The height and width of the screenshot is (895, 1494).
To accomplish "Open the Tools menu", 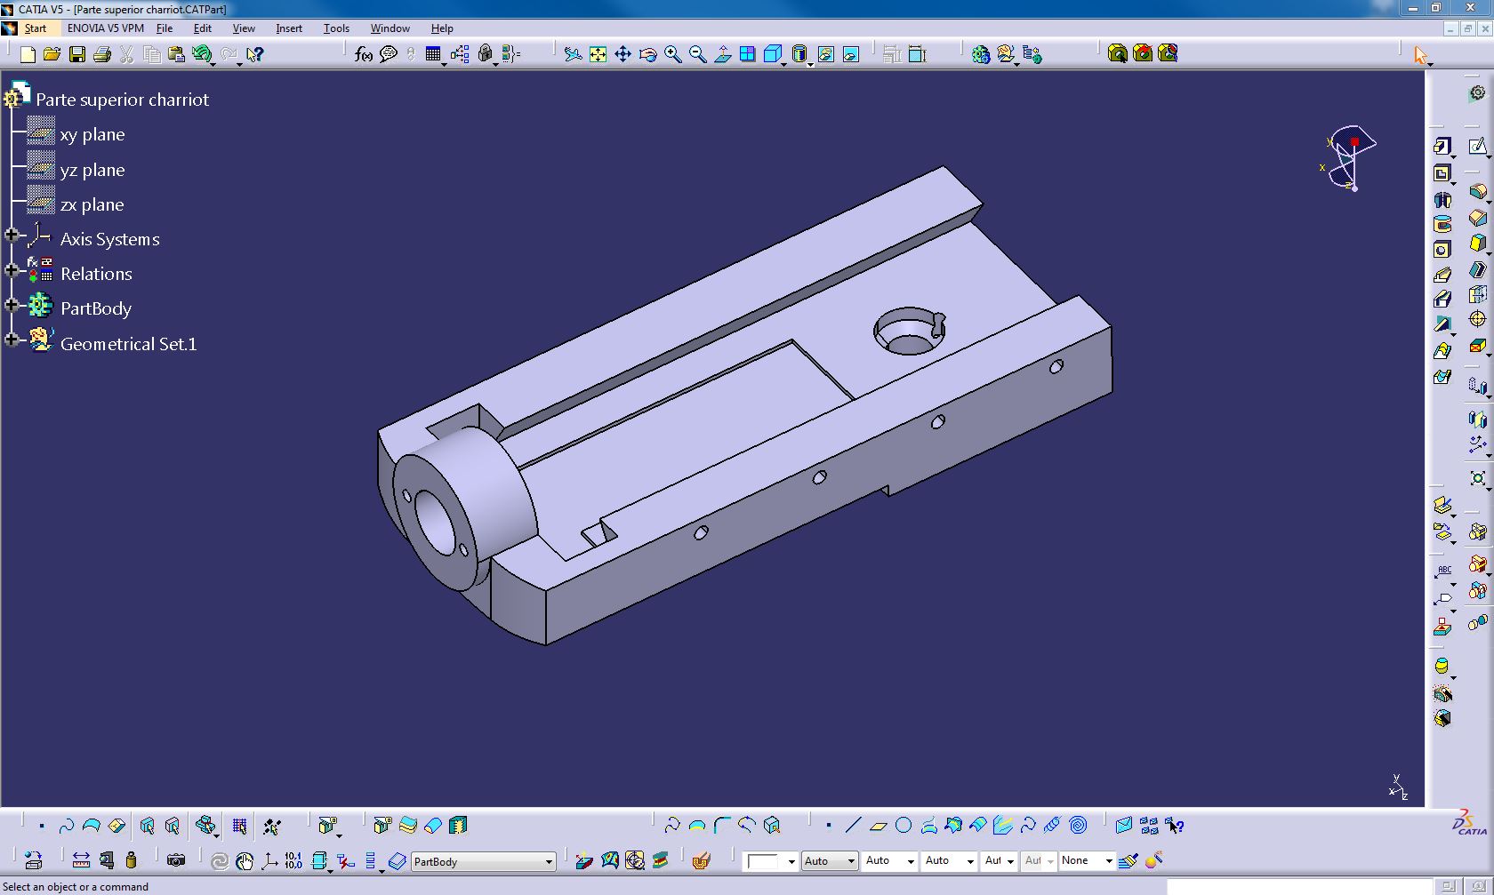I will pos(336,28).
